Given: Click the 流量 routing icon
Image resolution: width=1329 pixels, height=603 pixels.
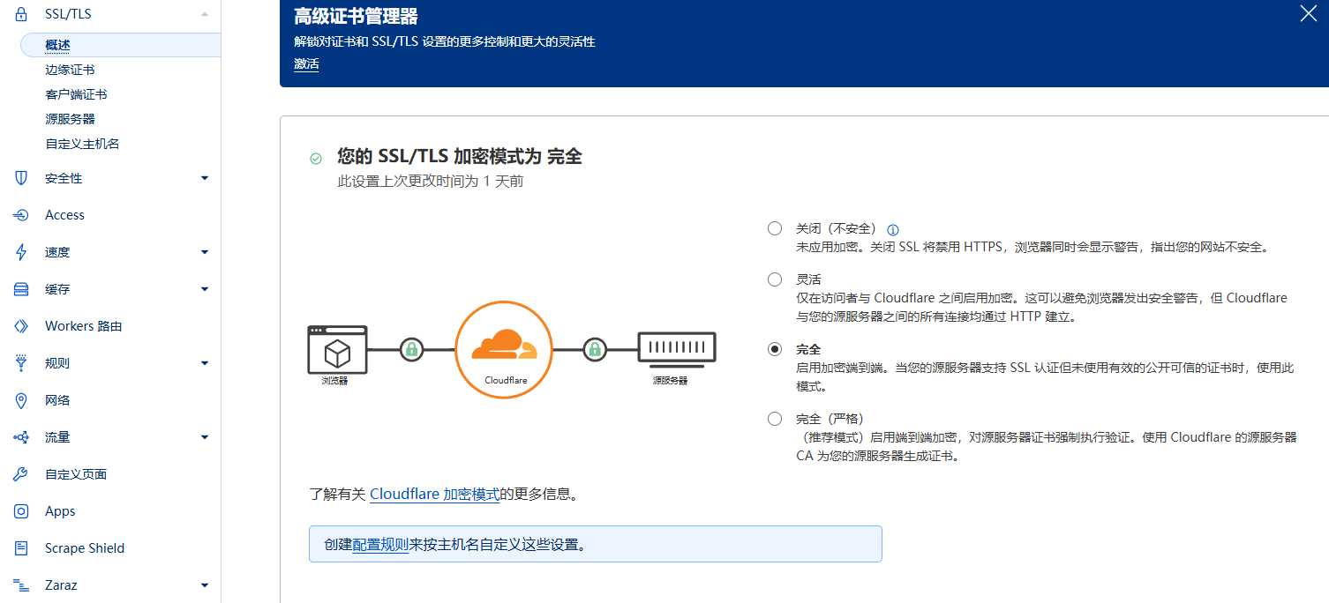Looking at the screenshot, I should [21, 437].
